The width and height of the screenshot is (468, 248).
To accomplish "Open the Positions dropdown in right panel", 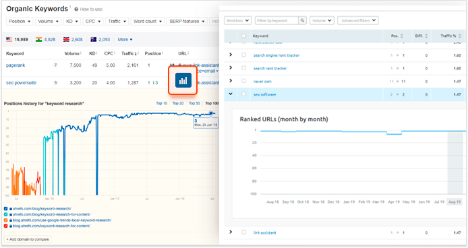I will [238, 20].
